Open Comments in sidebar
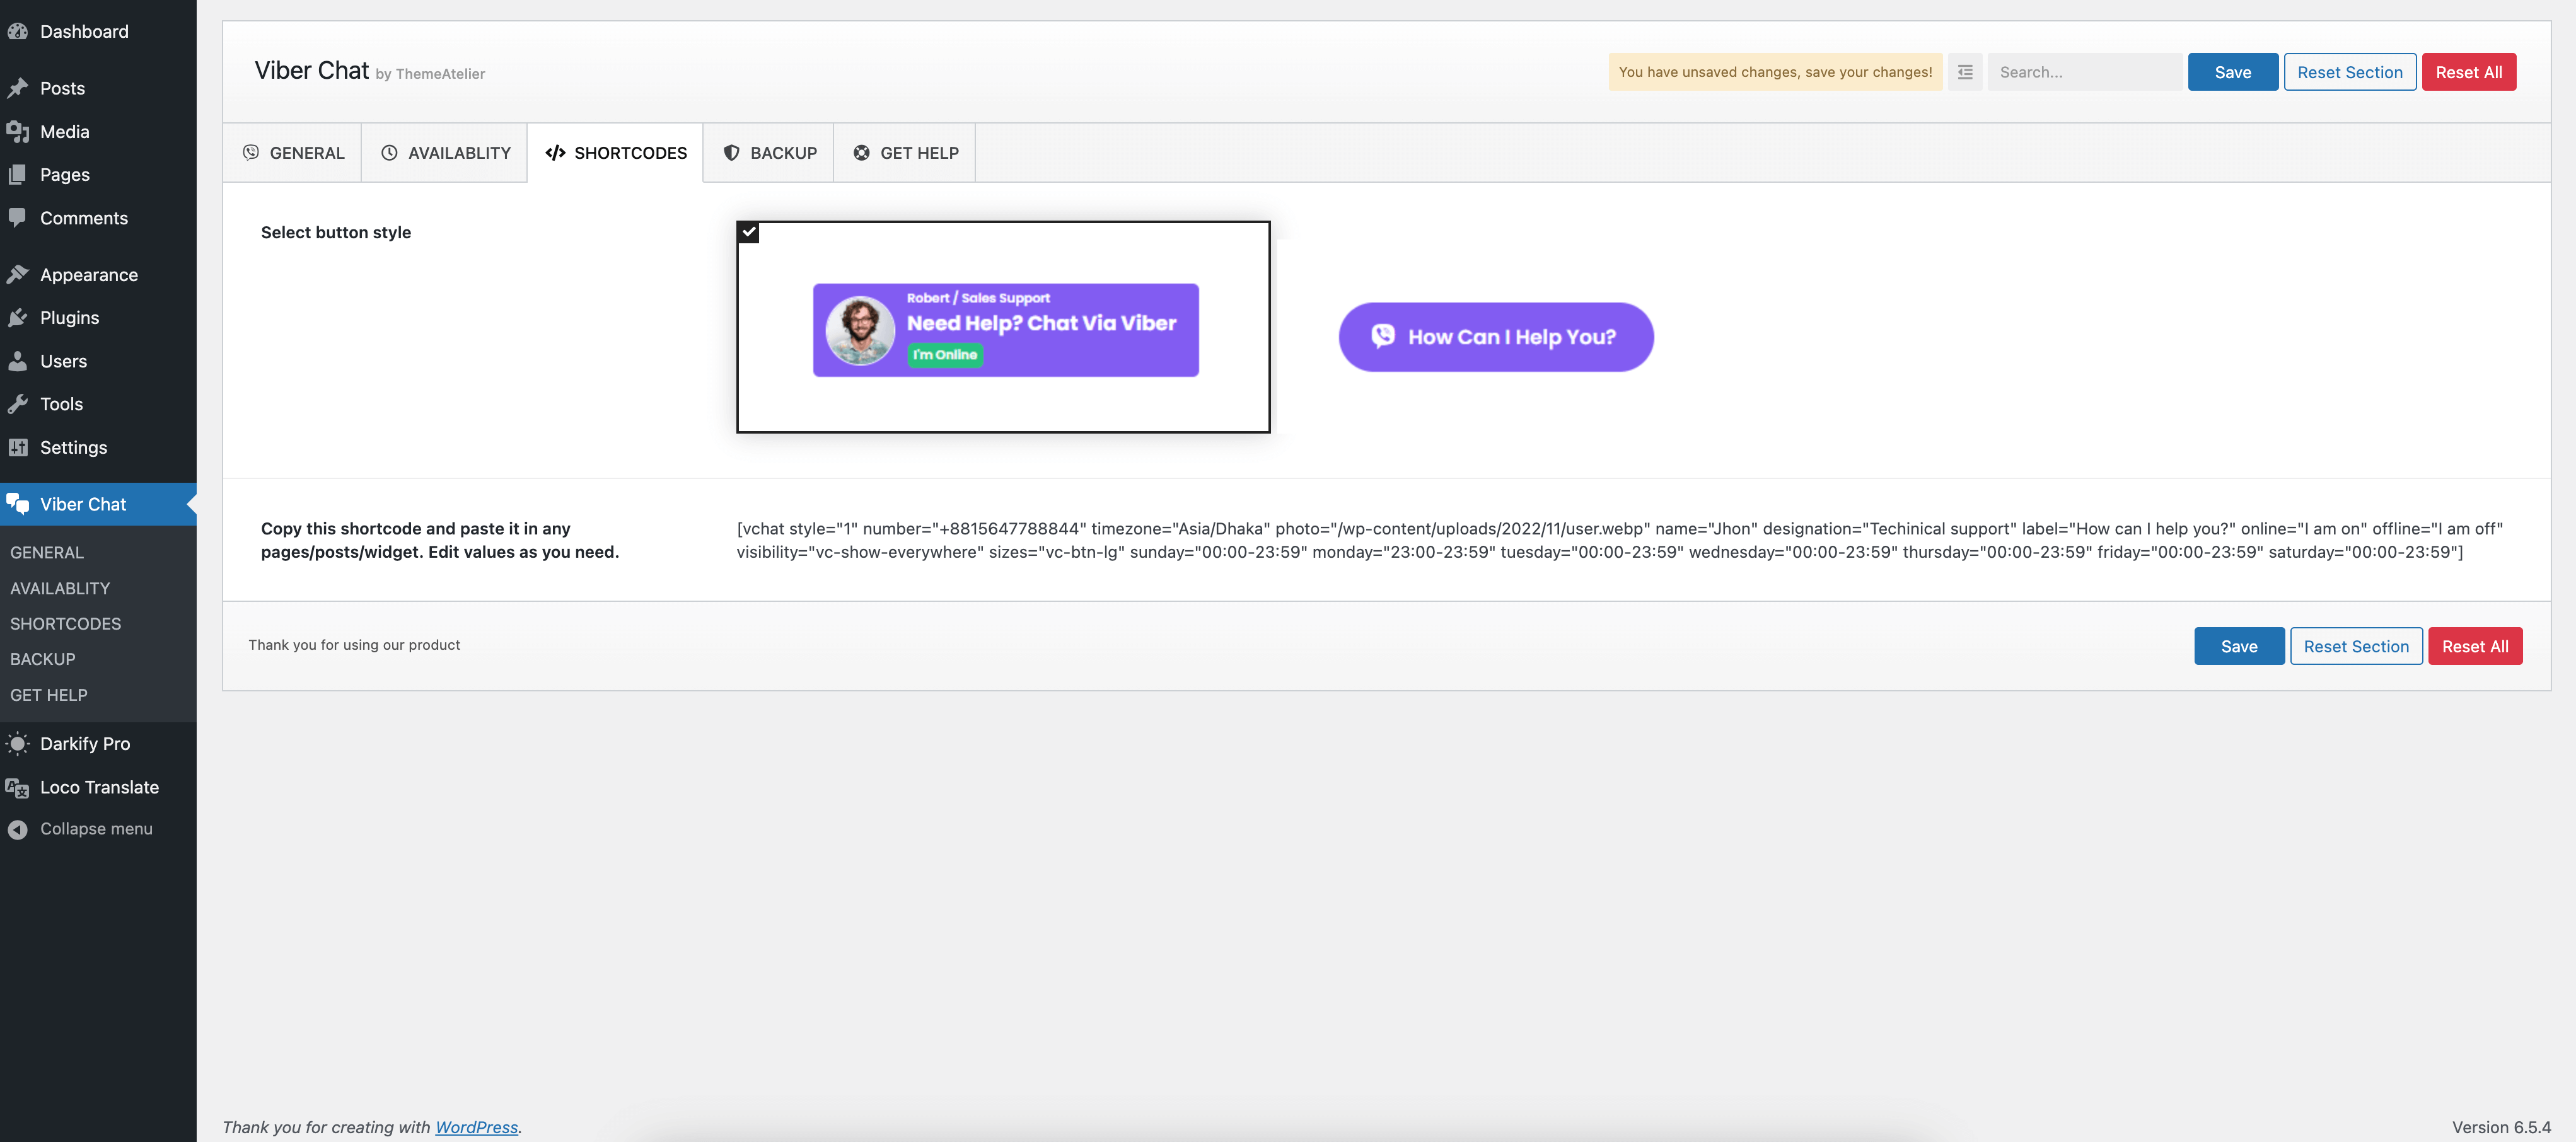Image resolution: width=2576 pixels, height=1142 pixels. point(84,217)
